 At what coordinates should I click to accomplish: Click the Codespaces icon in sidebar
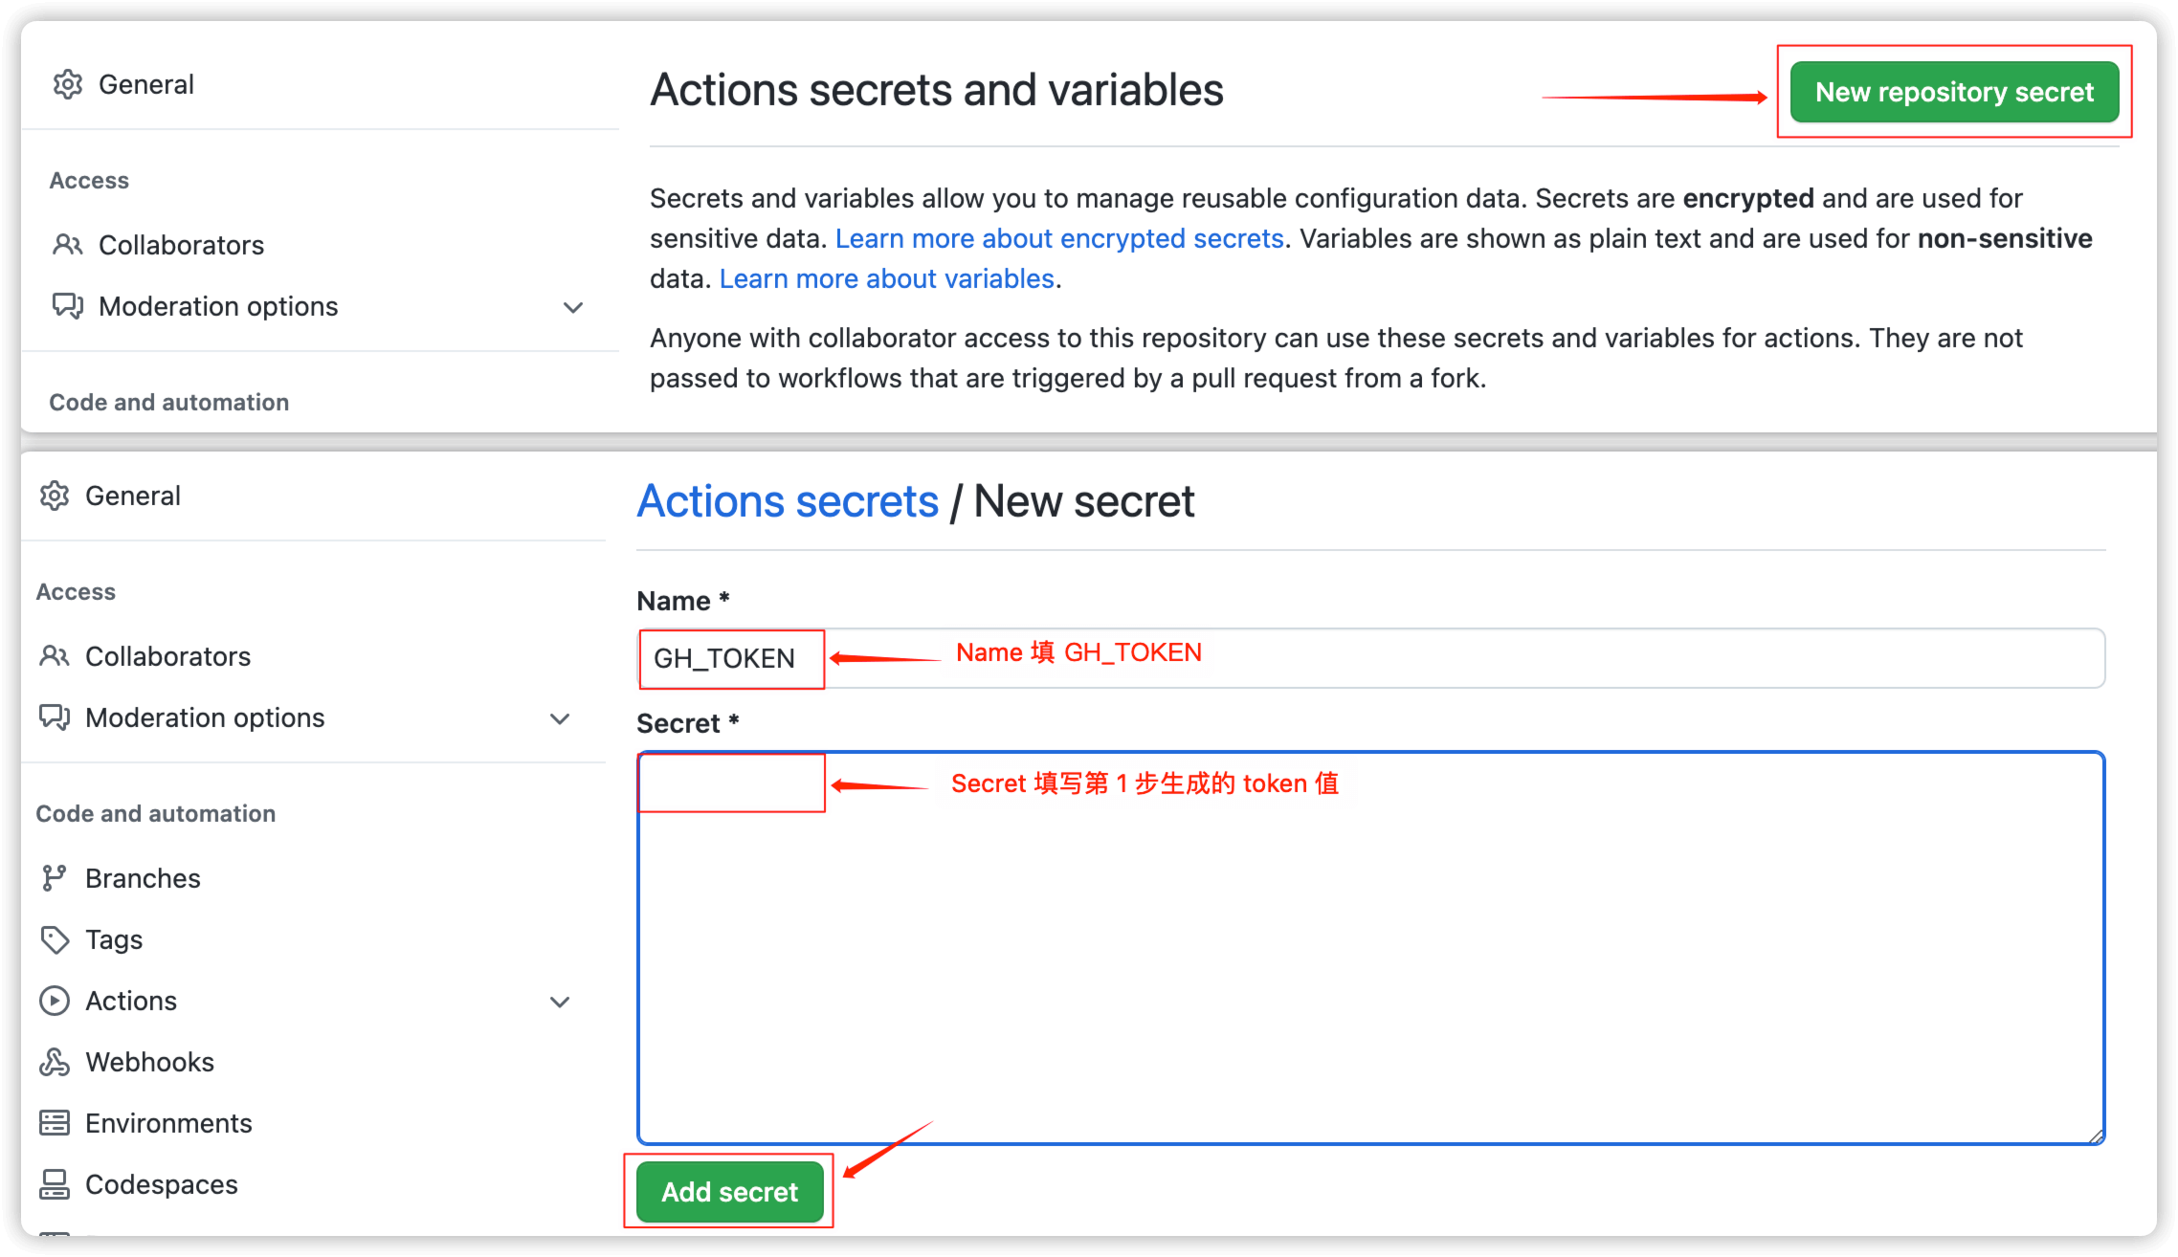click(55, 1184)
